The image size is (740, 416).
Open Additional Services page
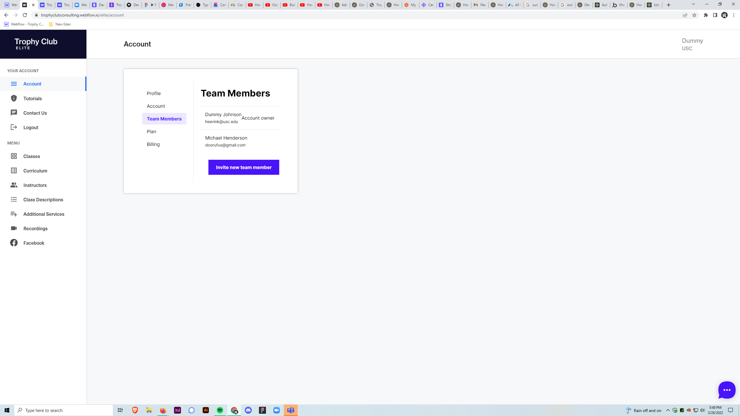[x=44, y=214]
